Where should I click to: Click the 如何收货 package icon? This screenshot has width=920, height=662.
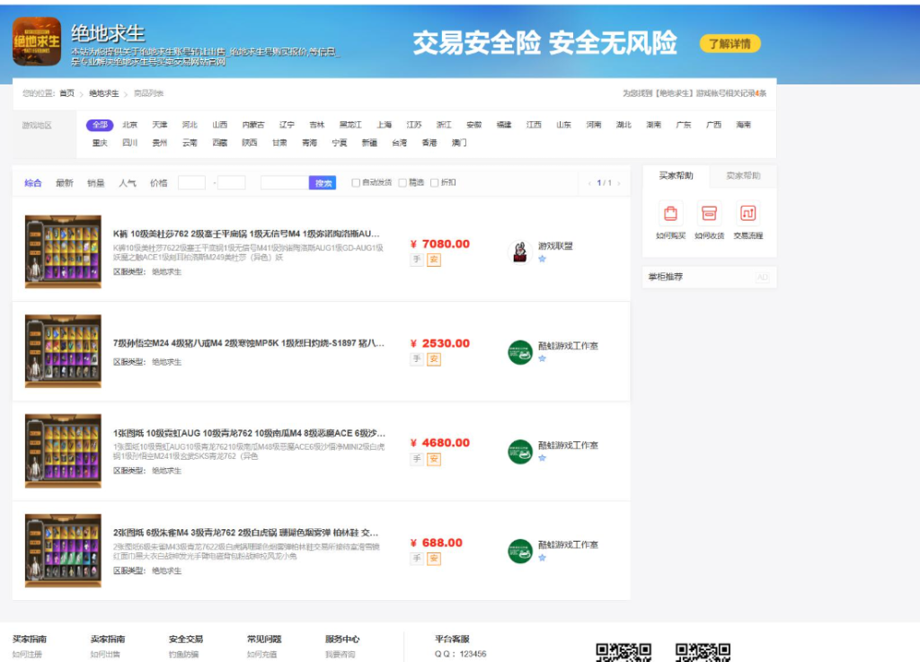pyautogui.click(x=710, y=214)
